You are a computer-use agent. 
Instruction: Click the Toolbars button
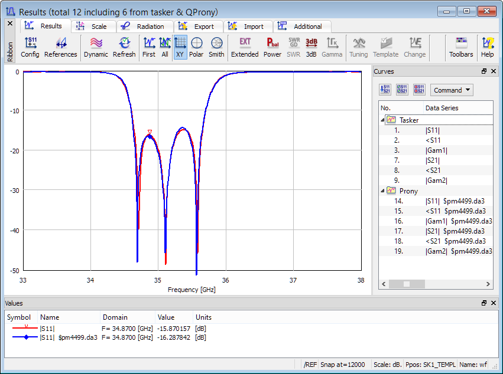pos(461,47)
